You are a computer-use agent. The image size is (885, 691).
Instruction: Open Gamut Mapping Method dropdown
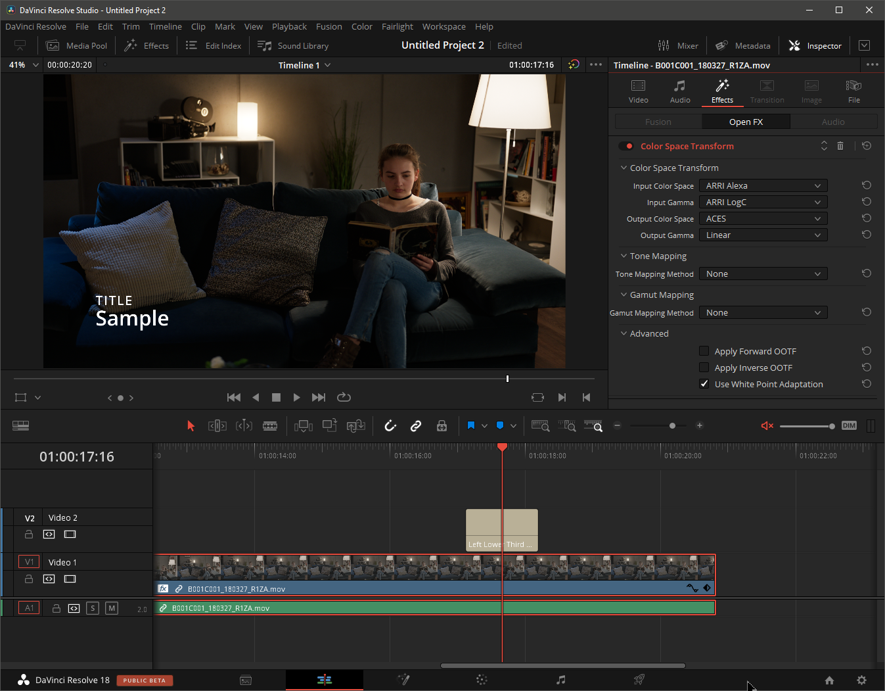763,312
